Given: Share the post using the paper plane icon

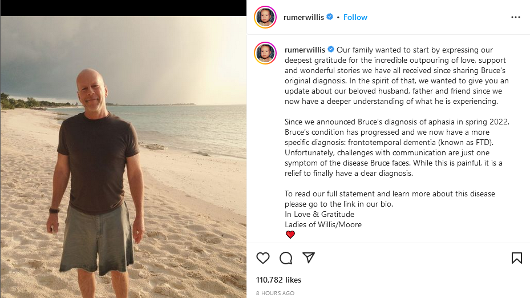Looking at the screenshot, I should [309, 257].
